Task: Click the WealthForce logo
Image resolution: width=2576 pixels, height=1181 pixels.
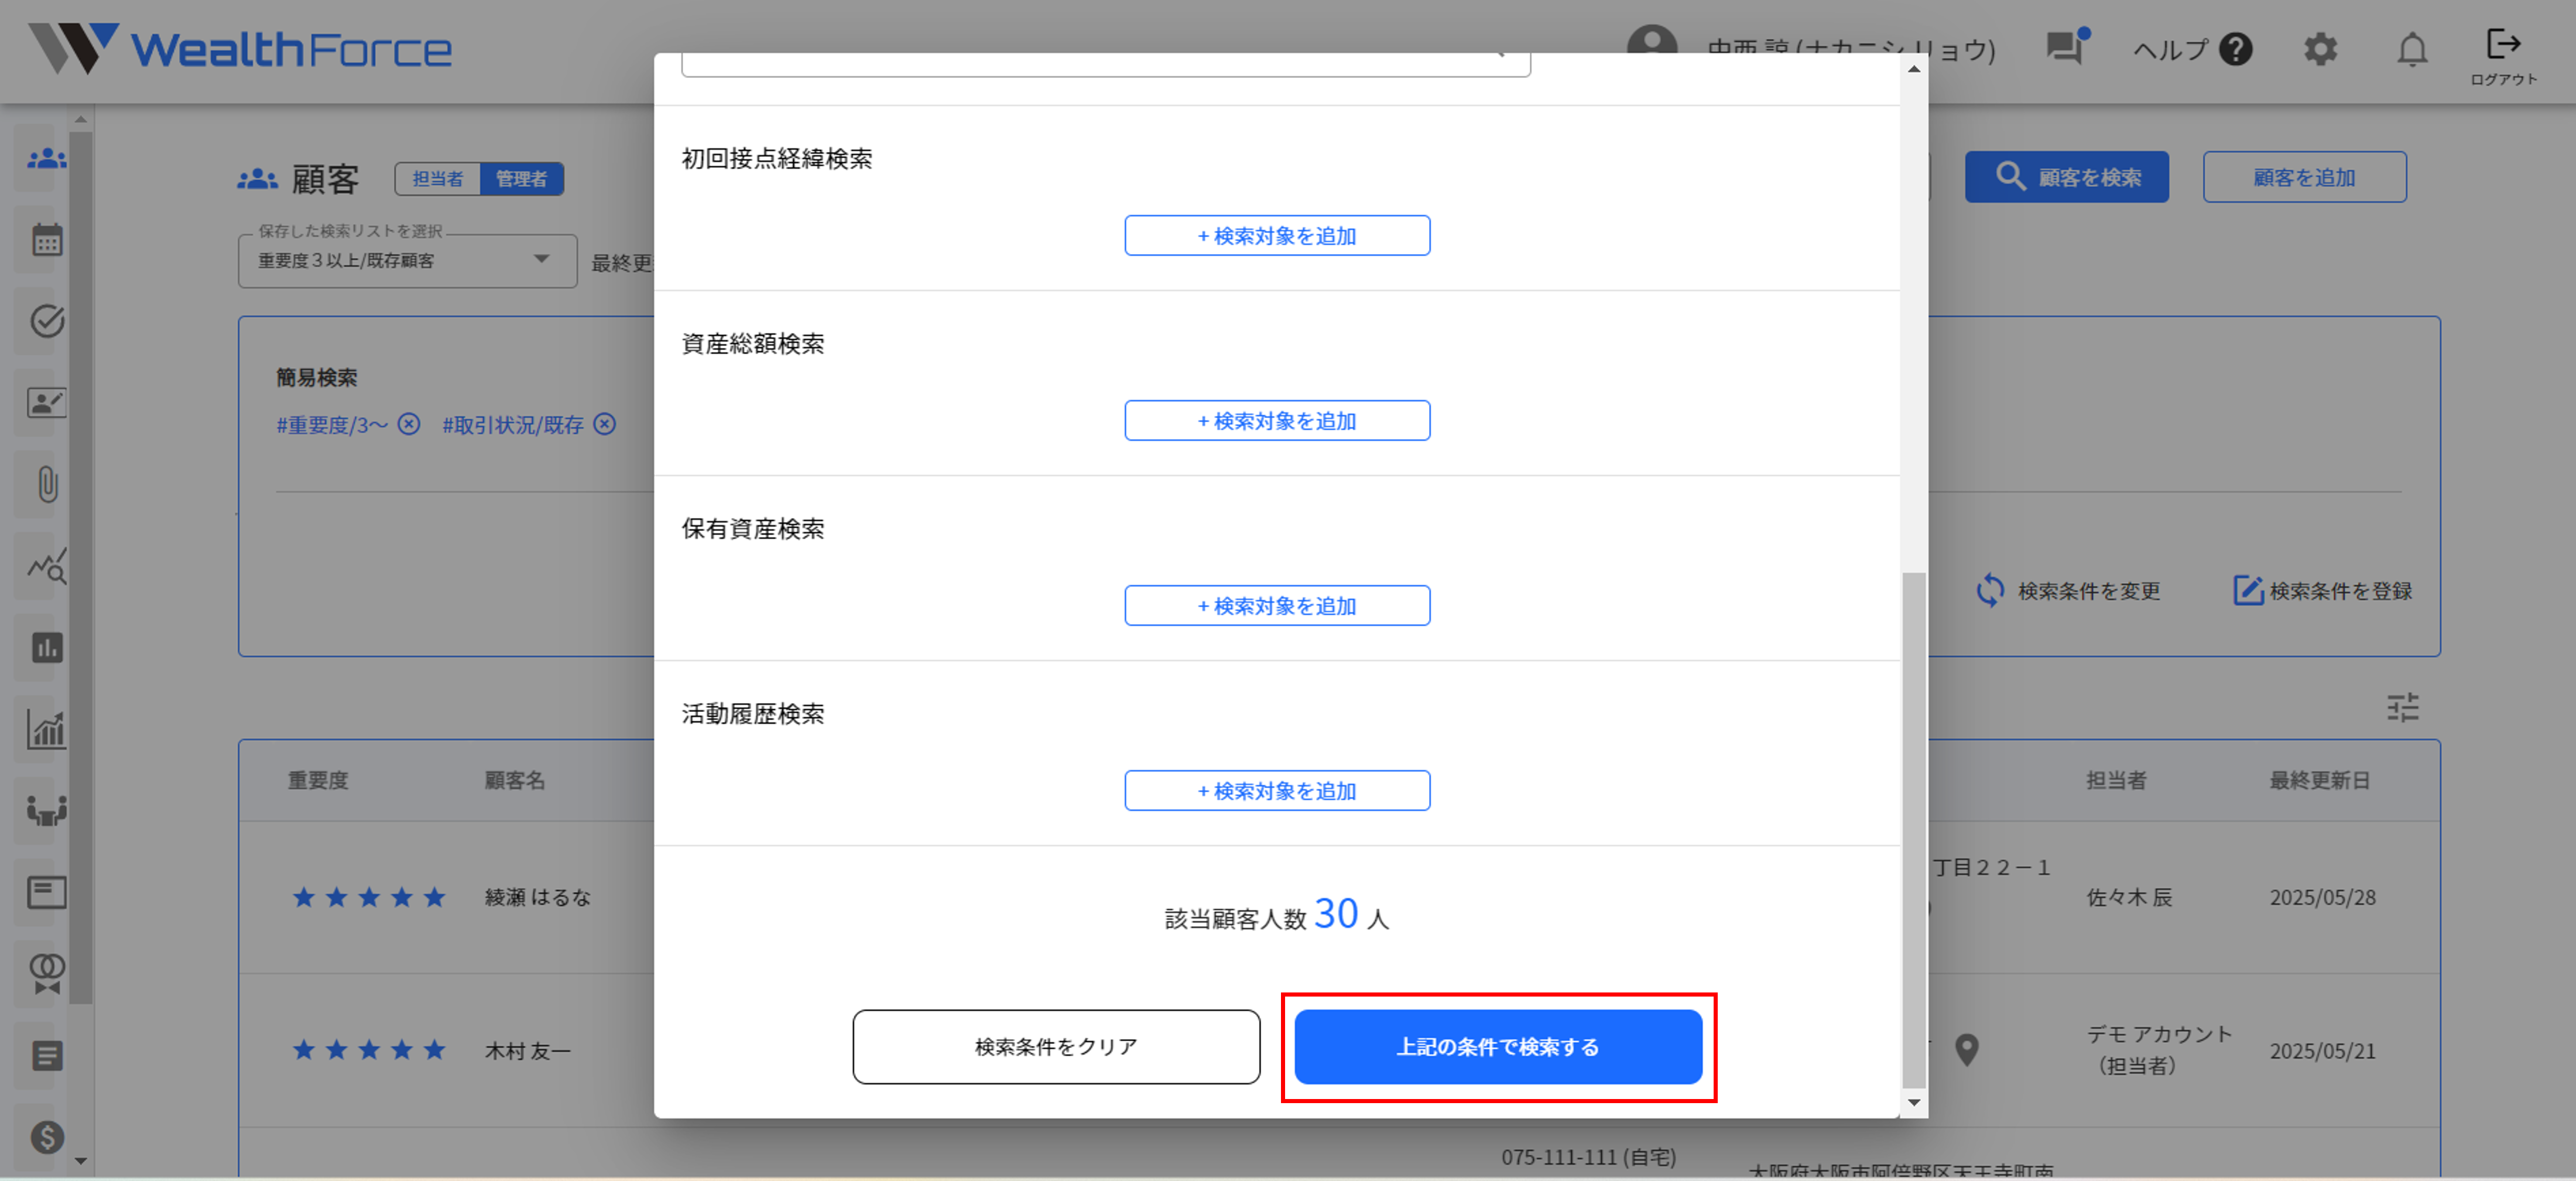Action: (240, 49)
